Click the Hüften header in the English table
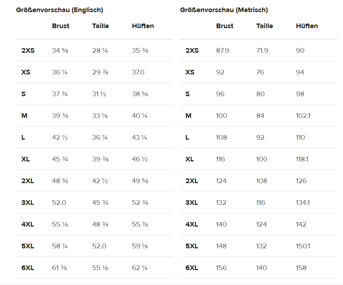The height and width of the screenshot is (285, 343). (143, 26)
